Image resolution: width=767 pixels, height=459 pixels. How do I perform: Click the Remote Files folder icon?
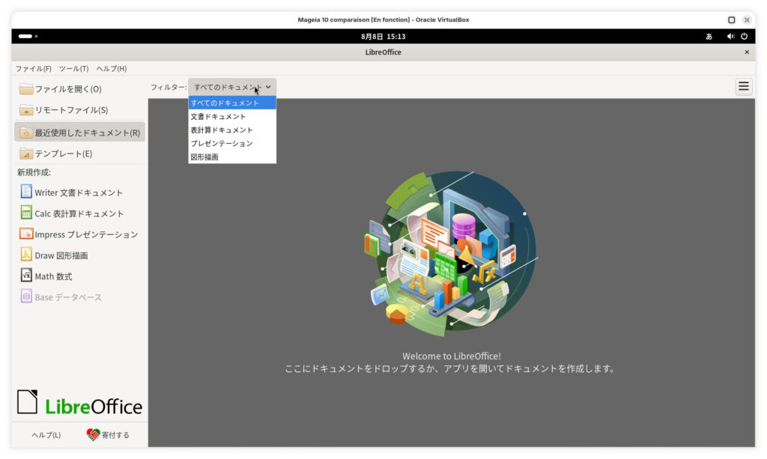pyautogui.click(x=26, y=110)
